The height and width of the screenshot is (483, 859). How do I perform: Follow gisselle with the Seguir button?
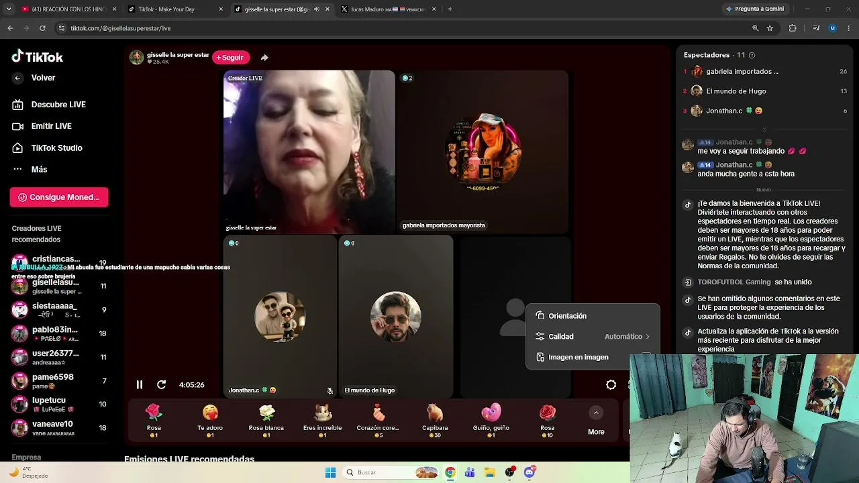(231, 58)
